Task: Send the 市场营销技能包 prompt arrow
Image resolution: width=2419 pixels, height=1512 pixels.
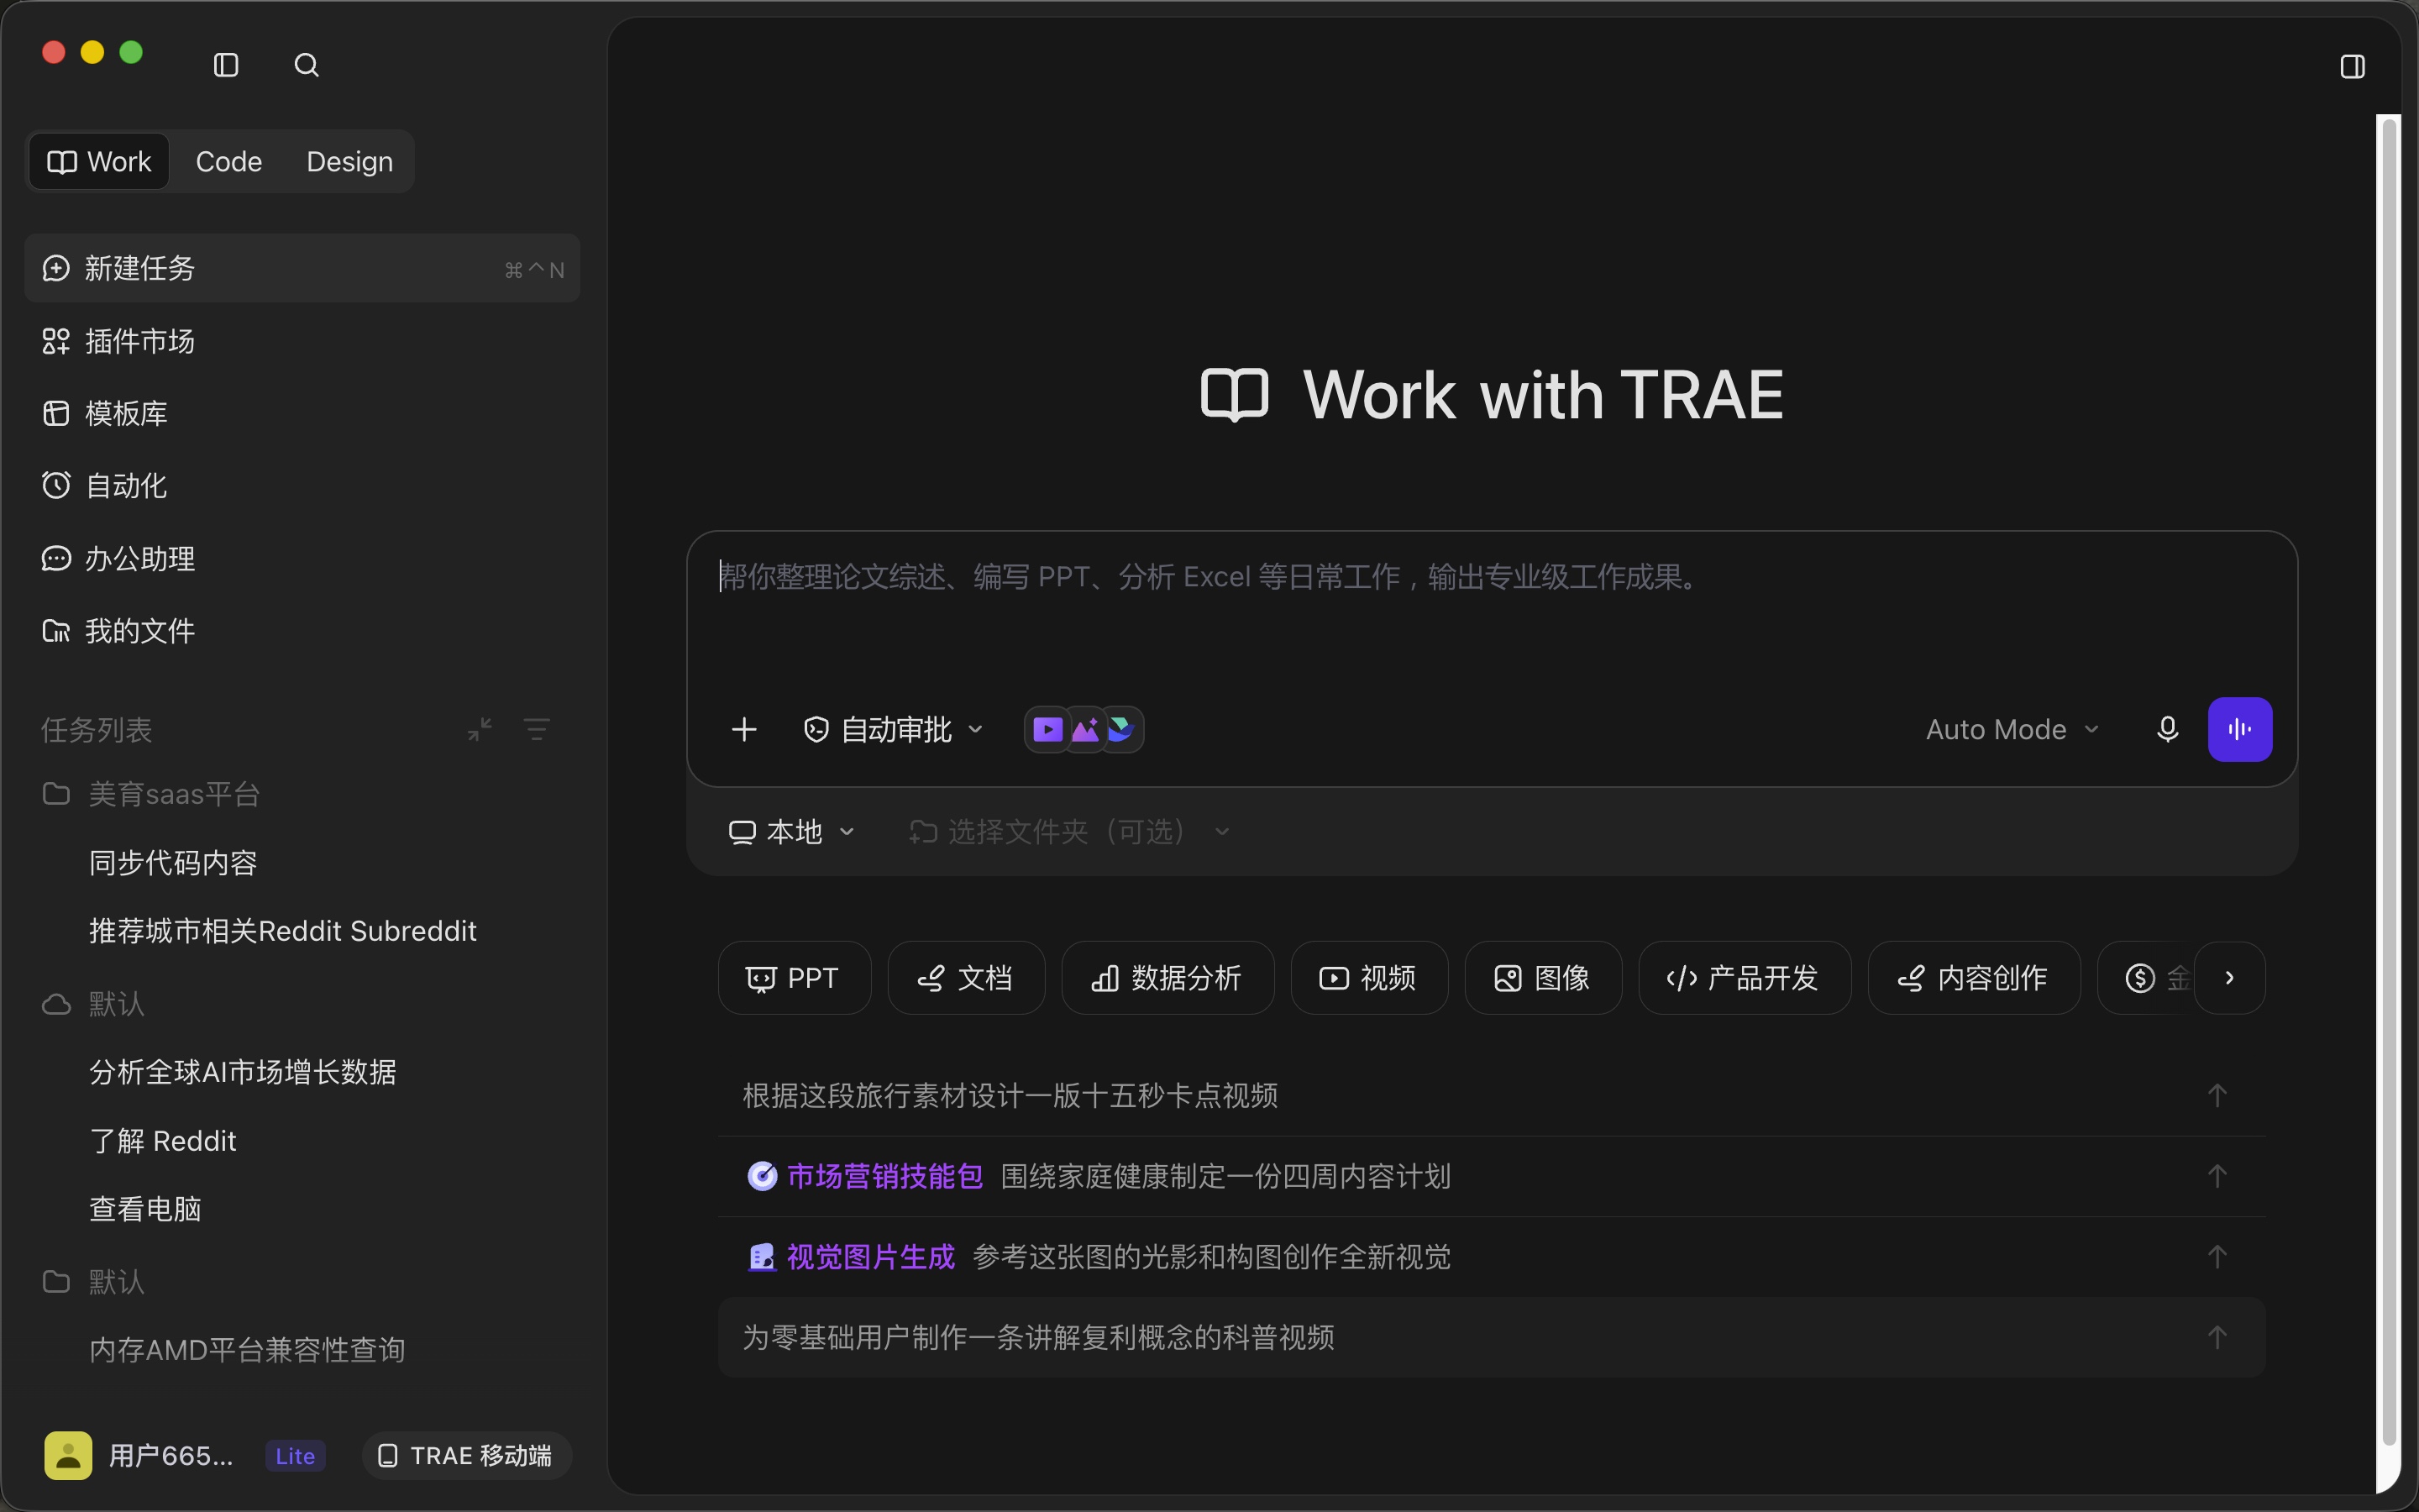Action: click(2217, 1176)
